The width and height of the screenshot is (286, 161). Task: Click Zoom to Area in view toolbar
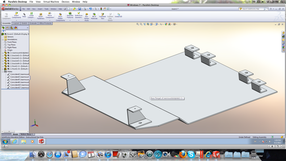141,24
